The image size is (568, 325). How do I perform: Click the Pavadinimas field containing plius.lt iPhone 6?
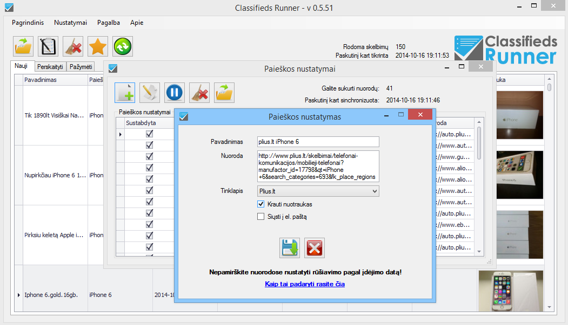point(318,142)
